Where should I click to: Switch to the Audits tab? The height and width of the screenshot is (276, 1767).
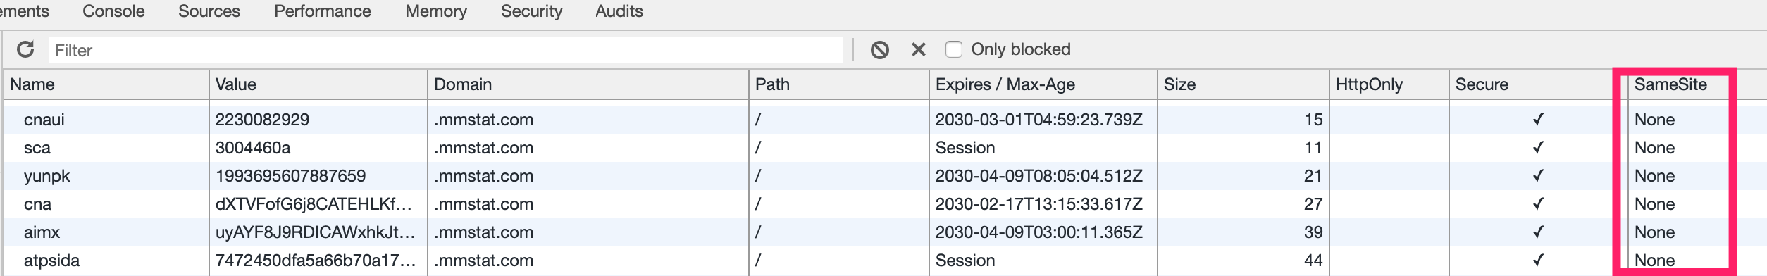[x=619, y=11]
